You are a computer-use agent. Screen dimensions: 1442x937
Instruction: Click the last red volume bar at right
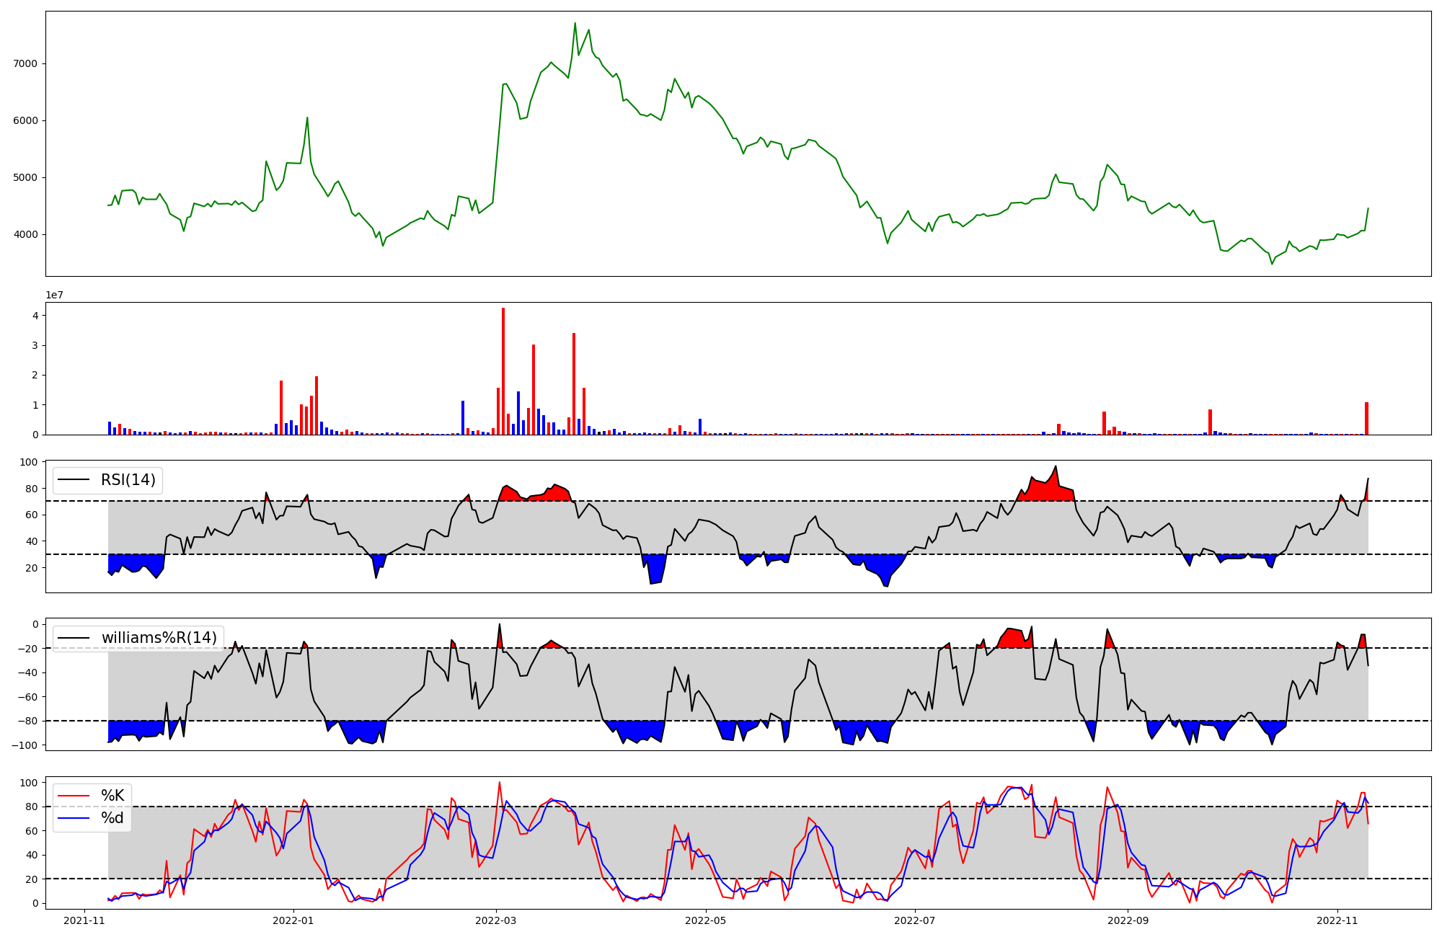coord(1366,419)
